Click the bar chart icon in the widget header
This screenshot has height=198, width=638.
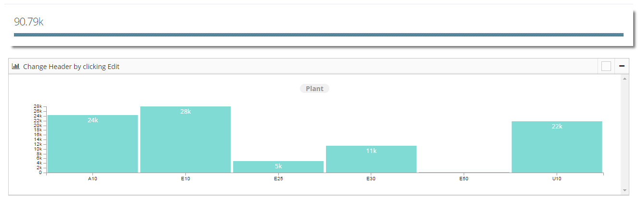(x=15, y=66)
